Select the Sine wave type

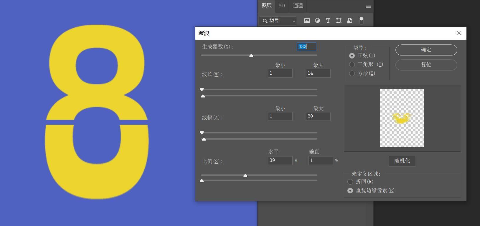tap(352, 56)
